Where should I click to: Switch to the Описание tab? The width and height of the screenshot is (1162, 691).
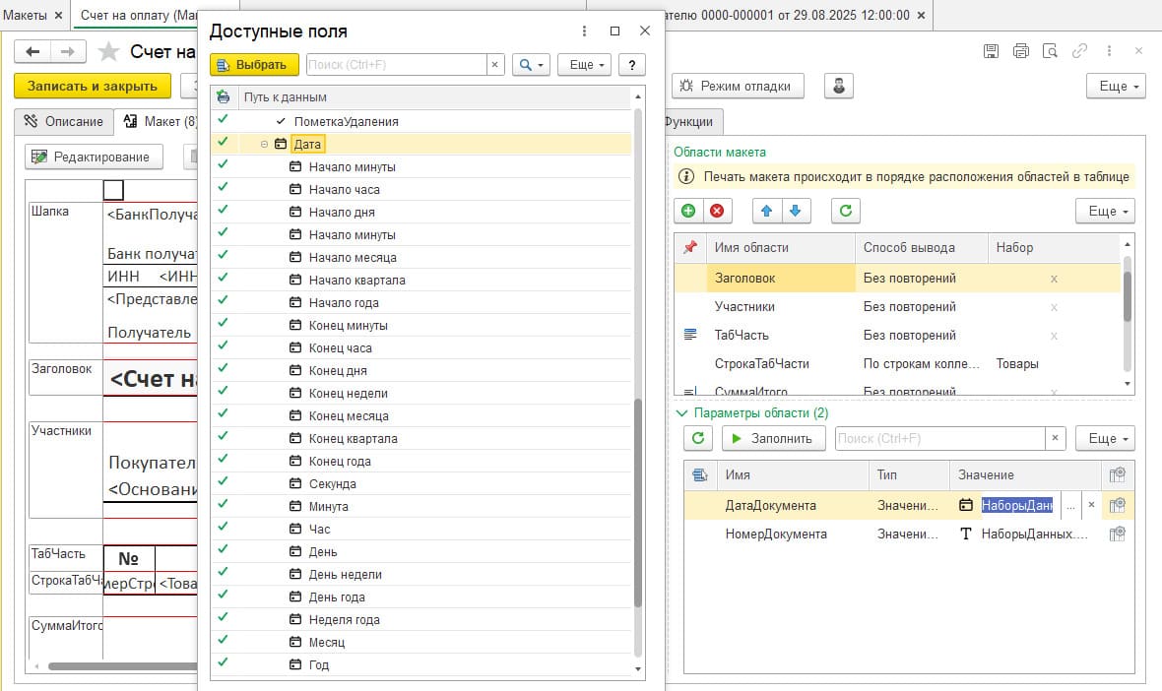click(x=64, y=121)
